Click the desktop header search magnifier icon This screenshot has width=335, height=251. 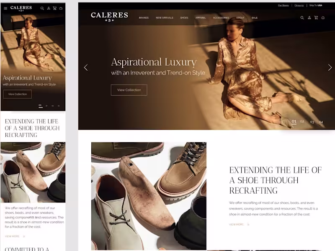pyautogui.click(x=302, y=18)
